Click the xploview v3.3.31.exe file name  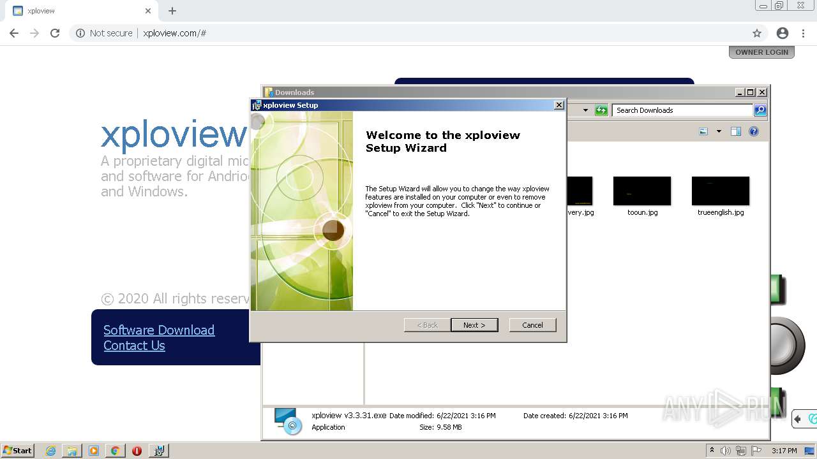(x=349, y=416)
